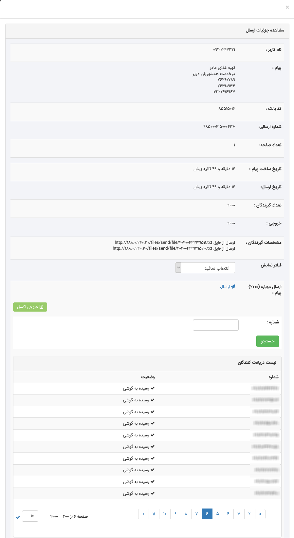Click the last row delivered checkmark icon

(153, 493)
